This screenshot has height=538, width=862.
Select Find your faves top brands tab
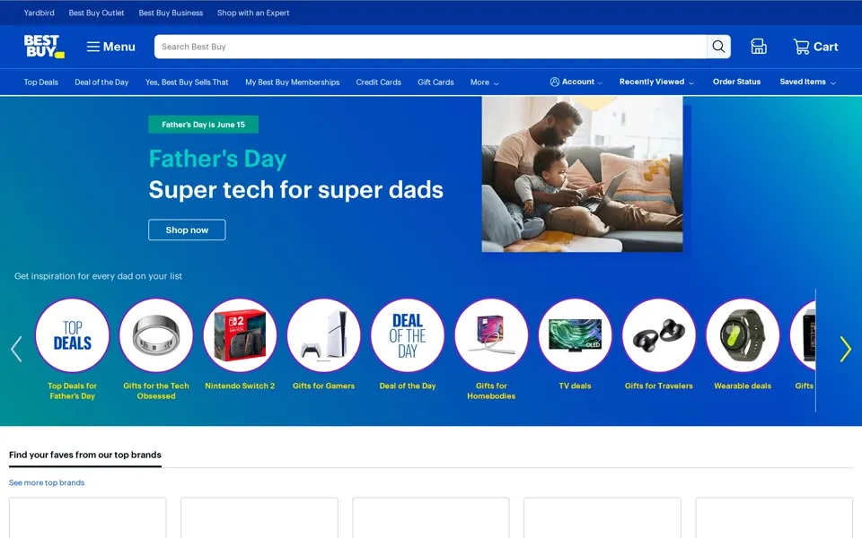(x=85, y=456)
